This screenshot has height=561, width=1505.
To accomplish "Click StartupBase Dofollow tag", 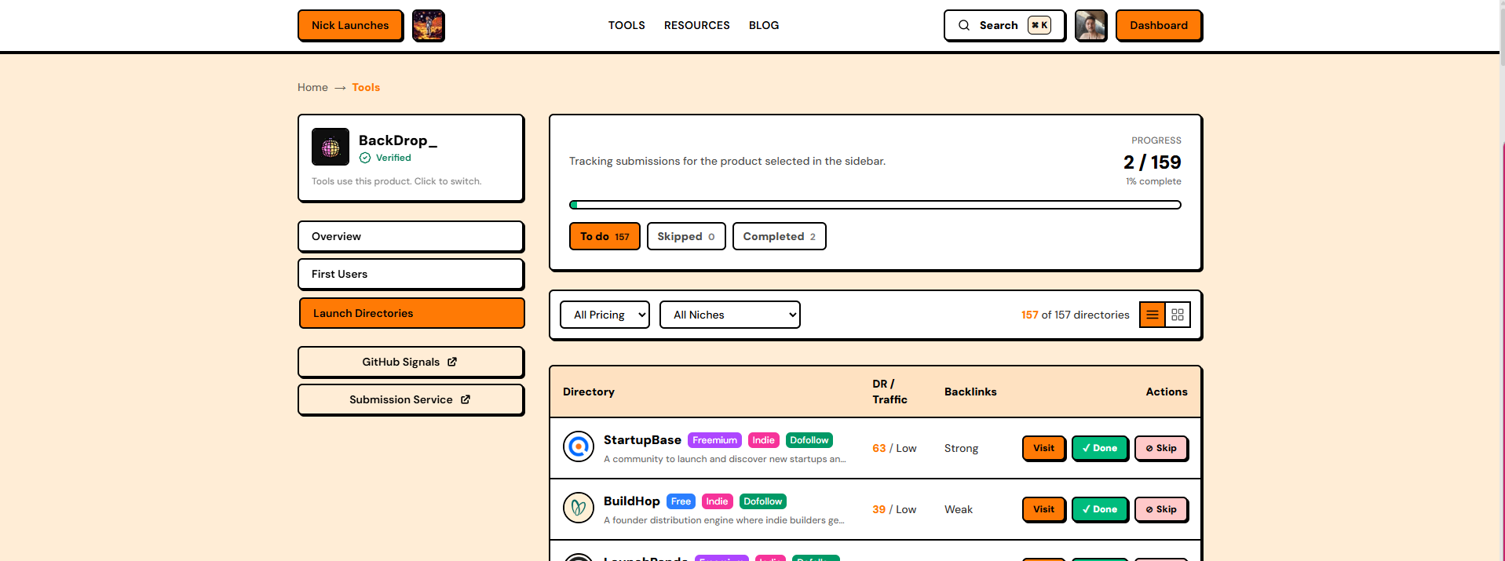I will click(809, 440).
